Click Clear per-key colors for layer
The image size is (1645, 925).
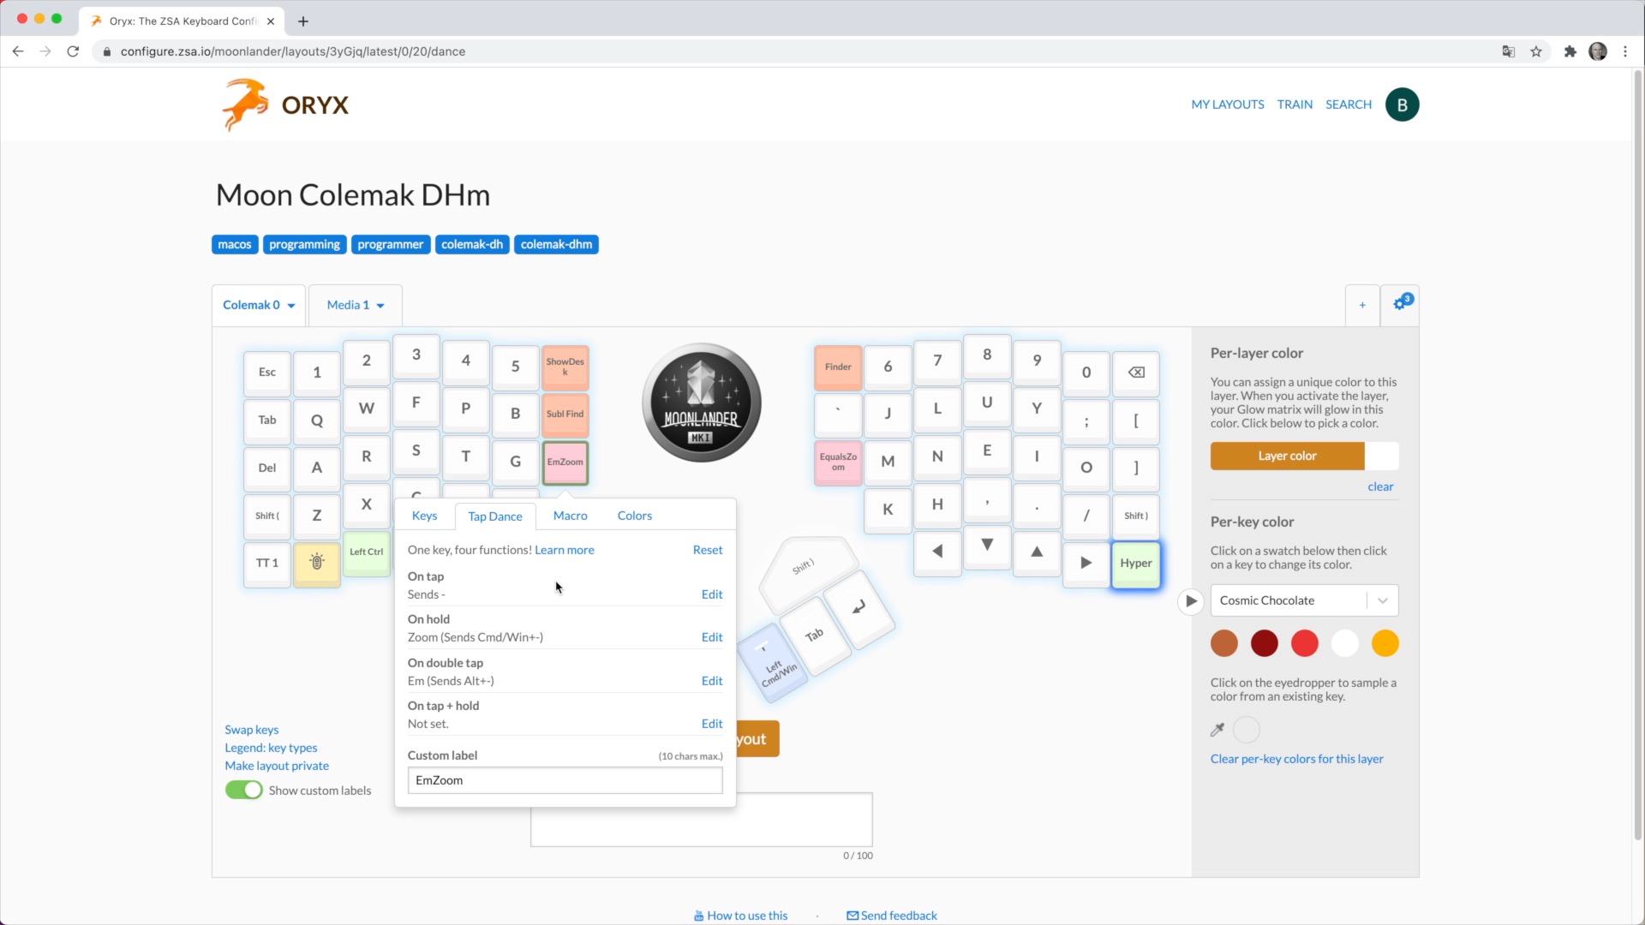[x=1296, y=758]
